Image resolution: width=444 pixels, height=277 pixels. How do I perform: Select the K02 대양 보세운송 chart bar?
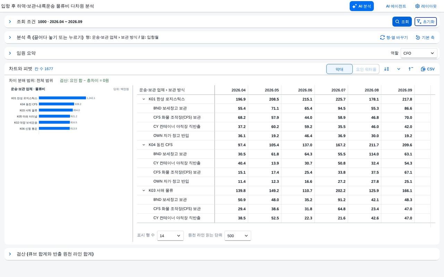coord(54,123)
